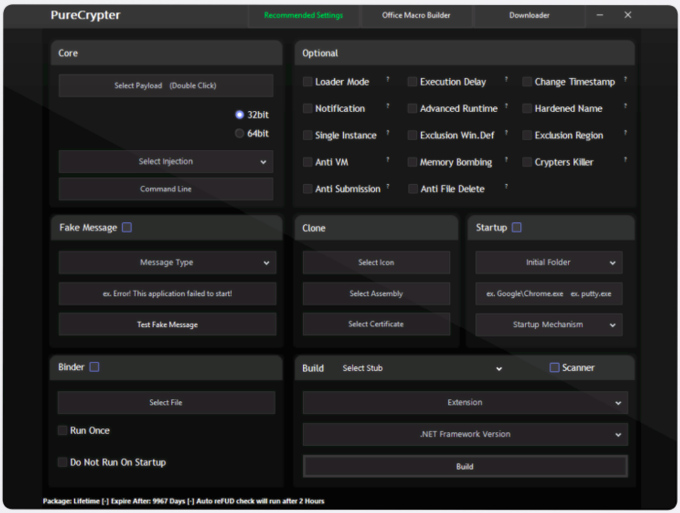Open the help tooltip for Change Timestamp
This screenshot has width=680, height=513.
(x=626, y=79)
